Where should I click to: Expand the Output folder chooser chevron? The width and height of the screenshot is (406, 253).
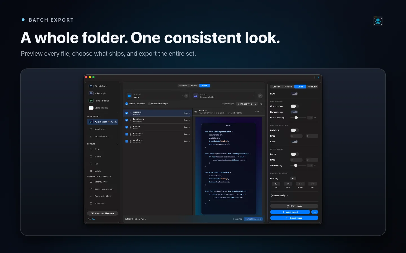[254, 96]
